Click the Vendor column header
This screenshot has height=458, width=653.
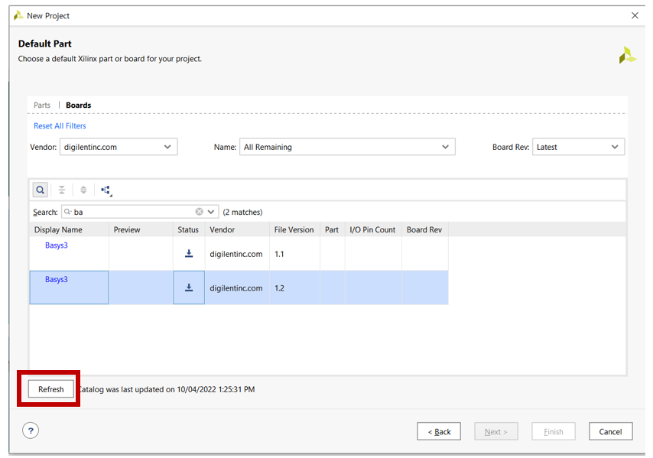(237, 229)
